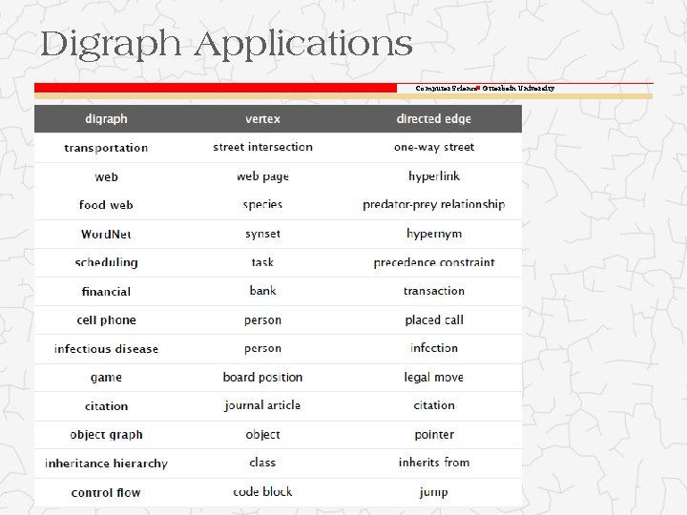The image size is (687, 515).
Task: Select the 'synset' cell
Action: (262, 234)
